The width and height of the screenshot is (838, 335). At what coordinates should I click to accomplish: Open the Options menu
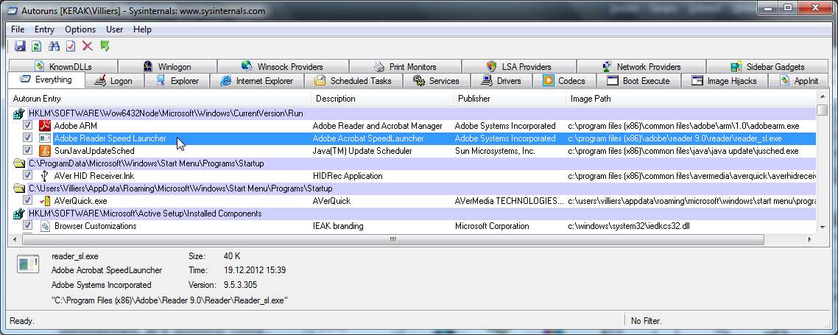[80, 29]
